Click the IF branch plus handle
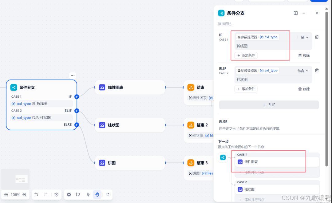This screenshot has width=332, height=203. 77,97
